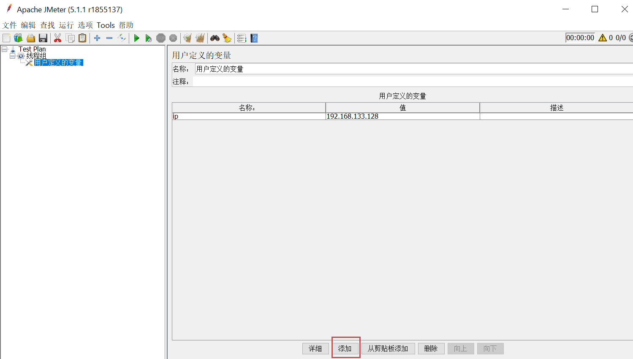
Task: Click the 00:00:00 elapsed timer
Action: pyautogui.click(x=580, y=38)
